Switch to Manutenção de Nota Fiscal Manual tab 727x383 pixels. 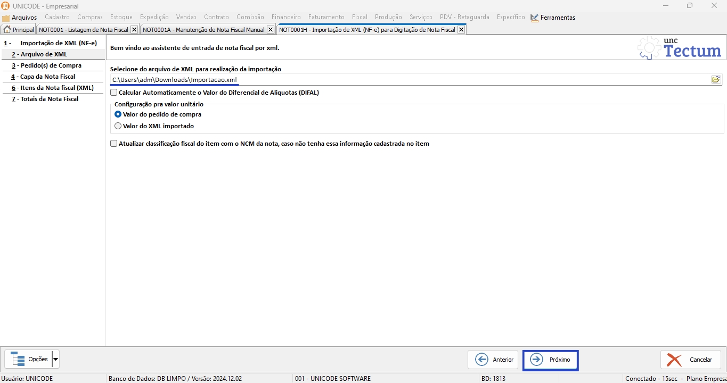pos(203,30)
